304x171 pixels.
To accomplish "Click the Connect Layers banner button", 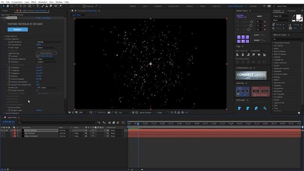I will (251, 76).
